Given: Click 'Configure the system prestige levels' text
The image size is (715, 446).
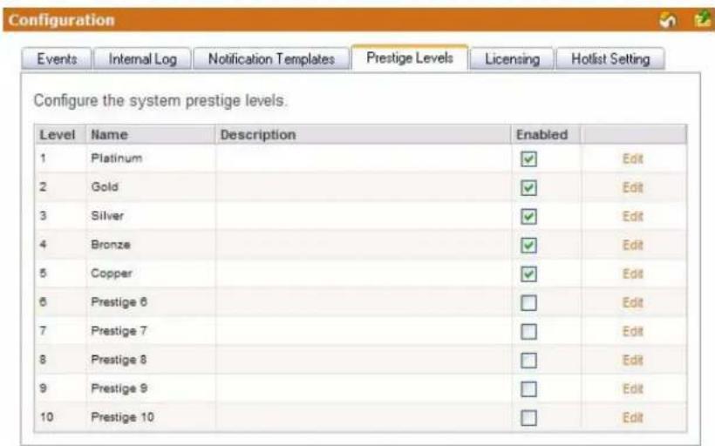Looking at the screenshot, I should pos(160,101).
